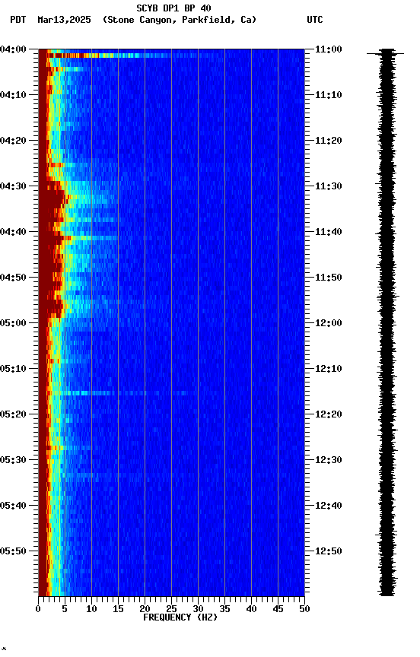This screenshot has height=657, width=420.
Task: Click the 'PDT' timezone label
Action: (x=18, y=20)
